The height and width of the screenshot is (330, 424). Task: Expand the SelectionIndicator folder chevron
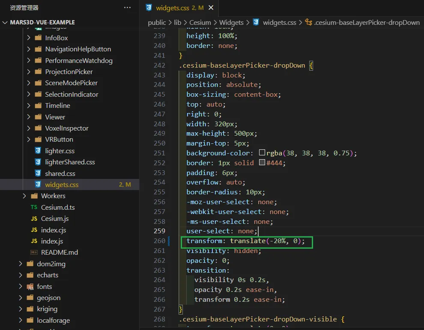(29, 94)
